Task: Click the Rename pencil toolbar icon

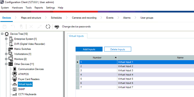Action: [39, 26]
